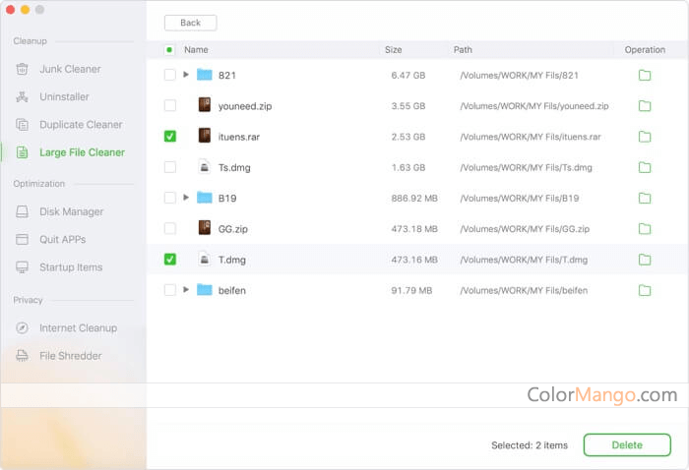Image resolution: width=689 pixels, height=470 pixels.
Task: Open folder location for beifen
Action: [645, 290]
